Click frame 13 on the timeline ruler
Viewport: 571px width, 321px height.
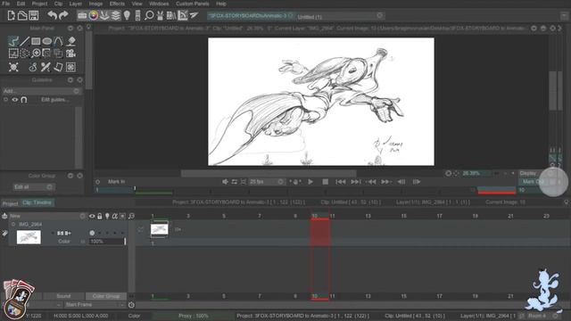click(x=368, y=216)
